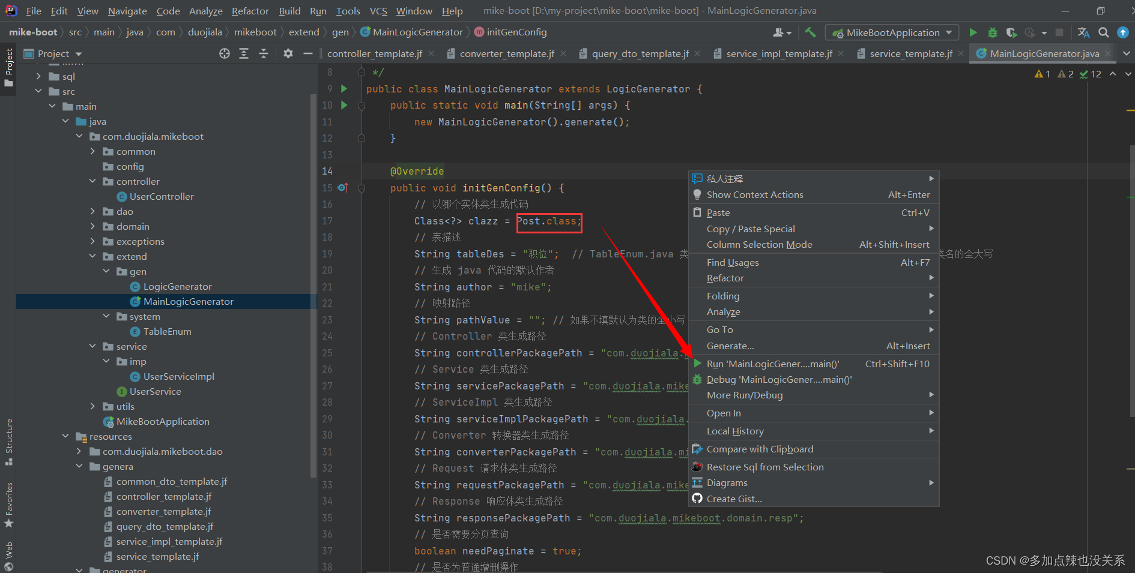Go to next highlighted error arrow
The image size is (1135, 573).
pos(1128,74)
